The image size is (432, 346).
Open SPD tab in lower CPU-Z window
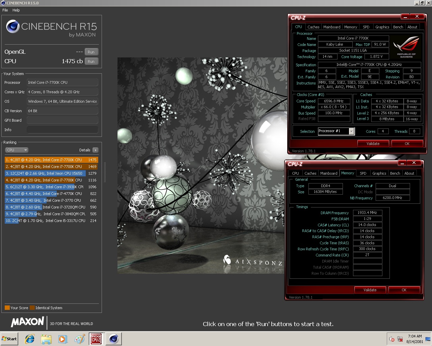[x=363, y=173]
